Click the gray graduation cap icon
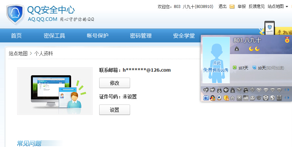This screenshot has width=292, height=147. (259, 98)
